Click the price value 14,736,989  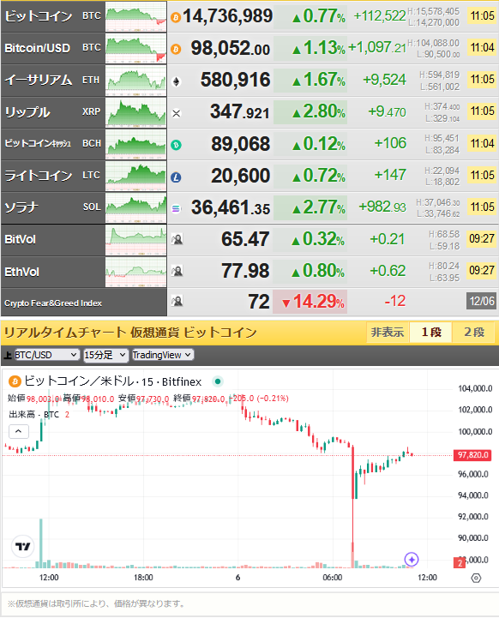[x=228, y=16]
